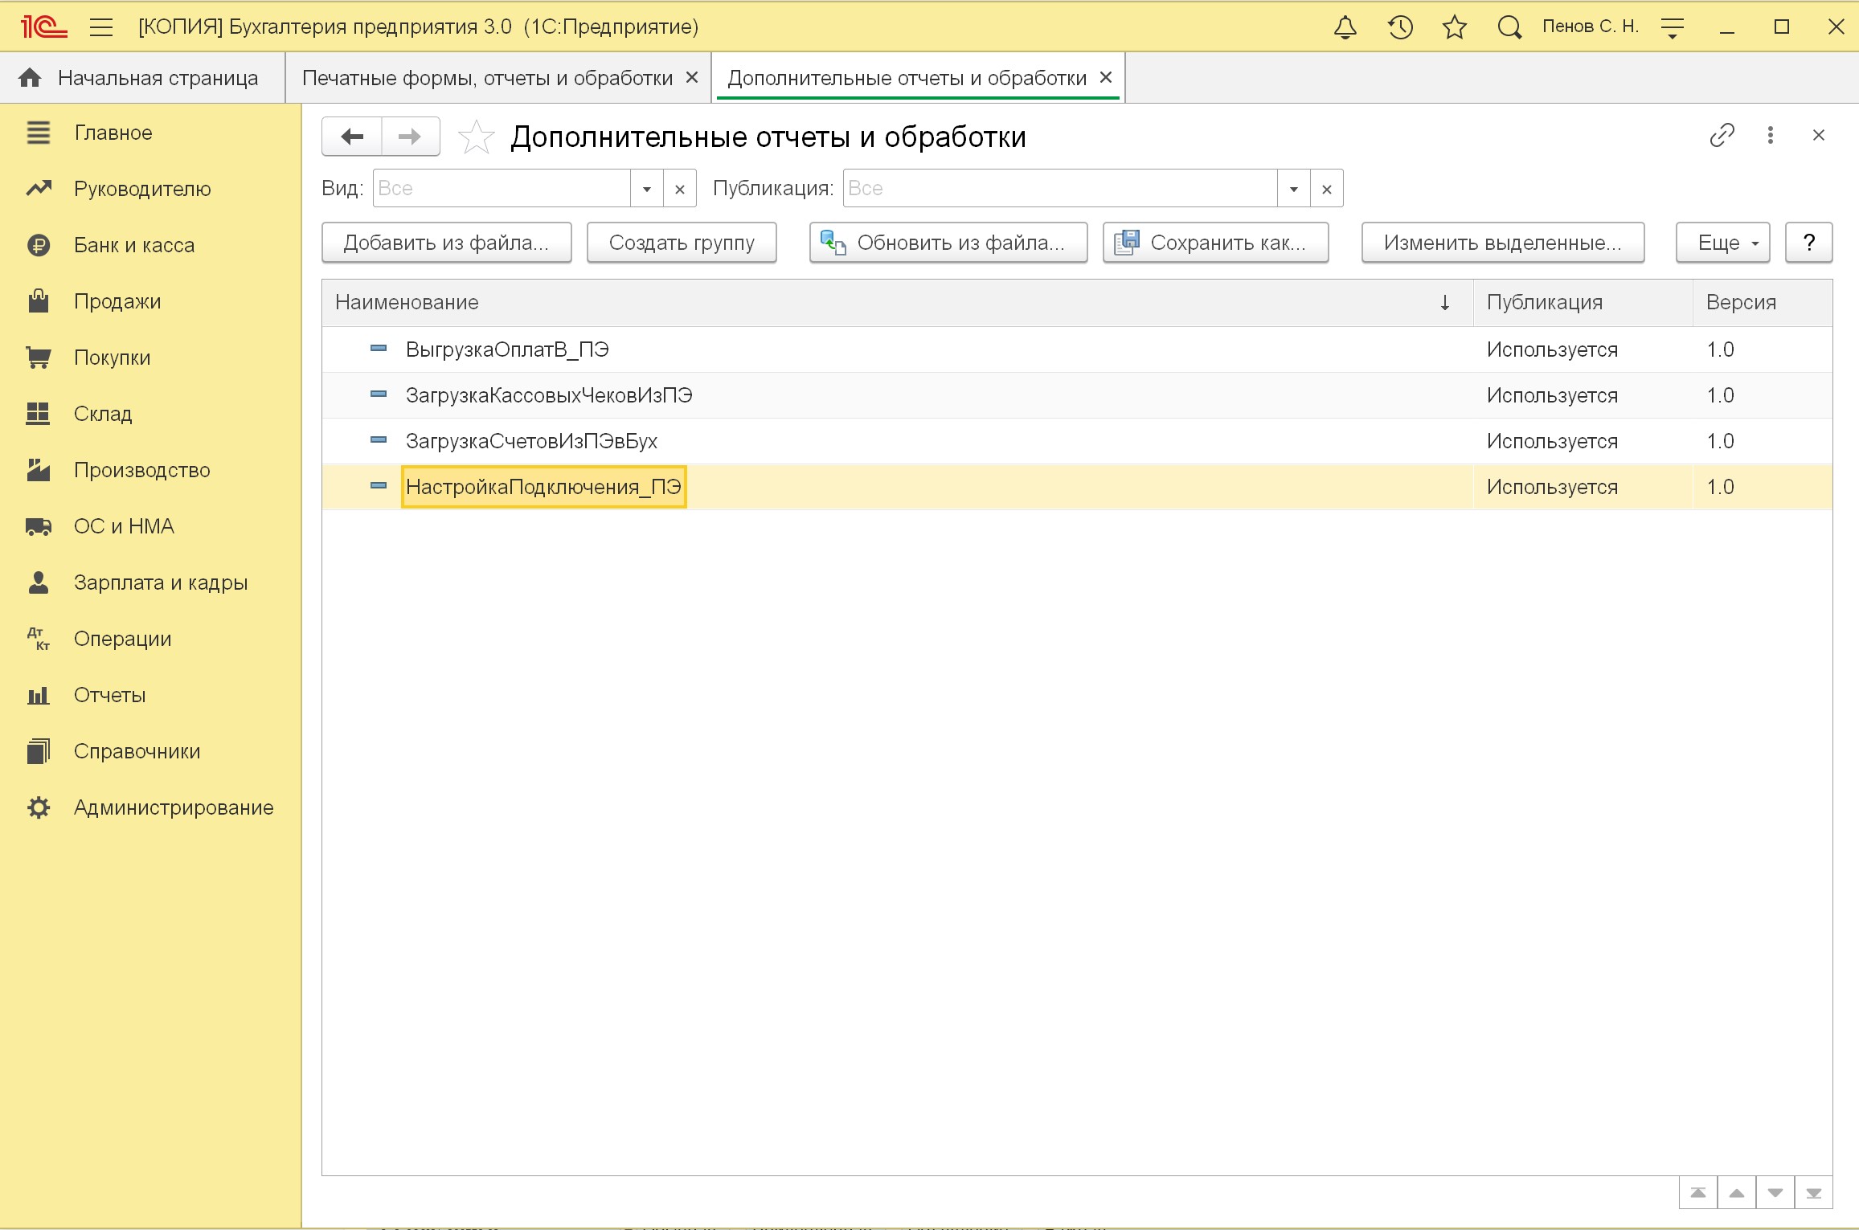Select row ЗагрузкаКассовыхЧековИзПЭ

point(1077,395)
